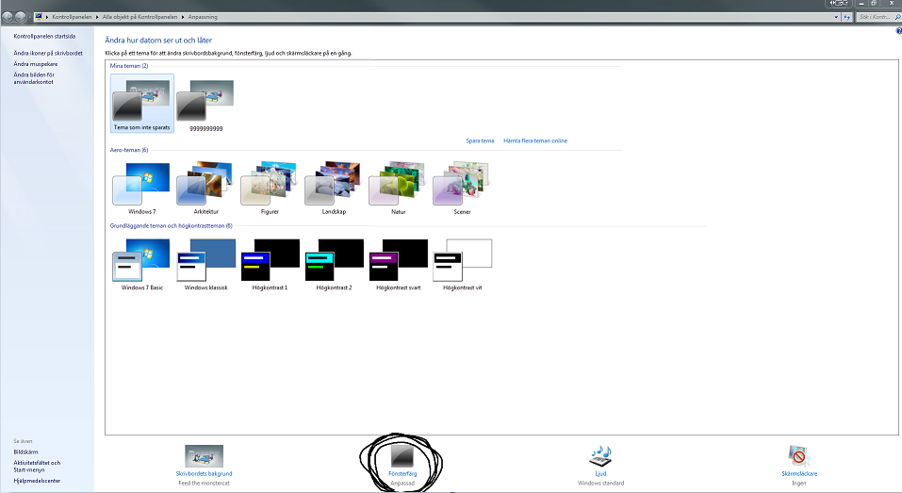Click the 'Aero-teman (6)' group header

pyautogui.click(x=129, y=150)
